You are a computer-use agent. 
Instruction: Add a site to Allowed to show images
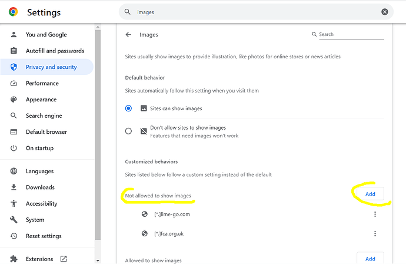click(370, 259)
